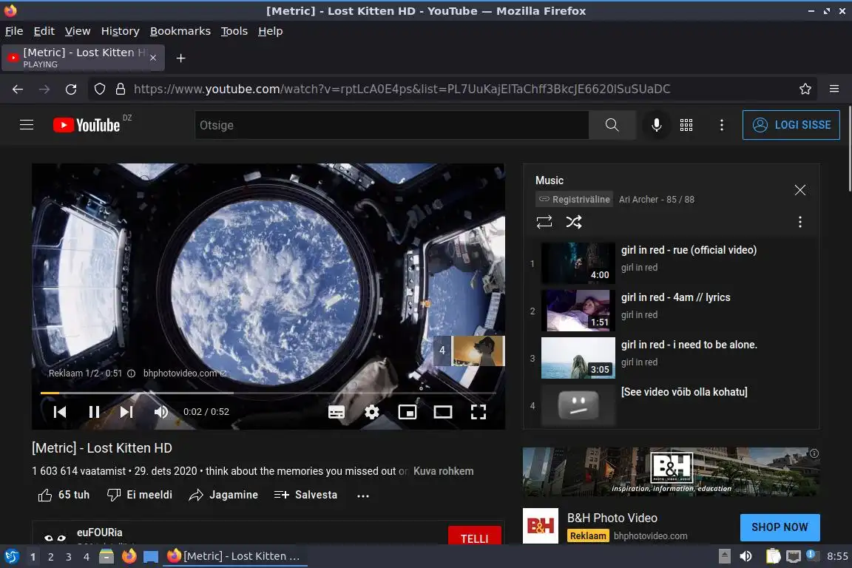
Task: Dislike the video with Ei meeldi
Action: pyautogui.click(x=140, y=495)
